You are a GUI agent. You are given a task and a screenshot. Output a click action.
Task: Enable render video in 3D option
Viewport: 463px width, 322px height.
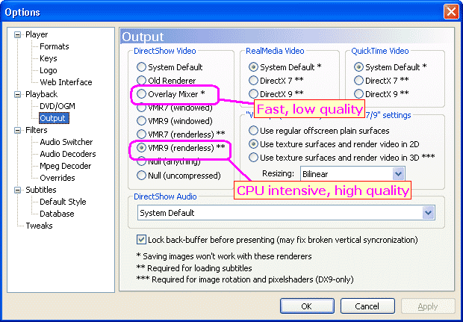252,157
